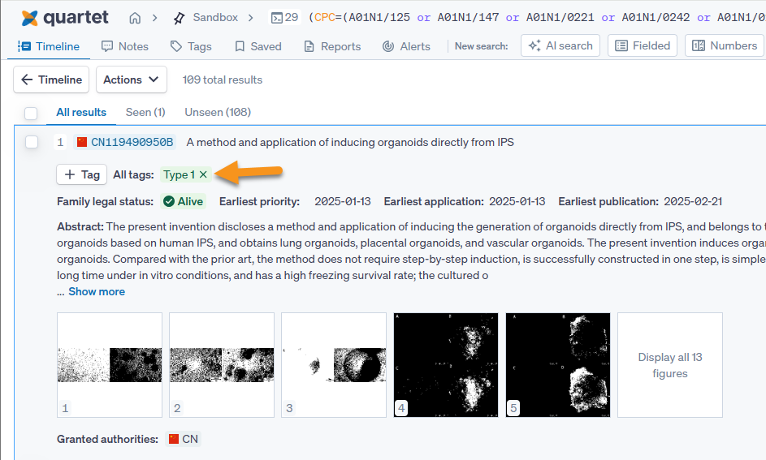Screen dimensions: 766x460
Task: Start a Fielded search
Action: (x=643, y=46)
